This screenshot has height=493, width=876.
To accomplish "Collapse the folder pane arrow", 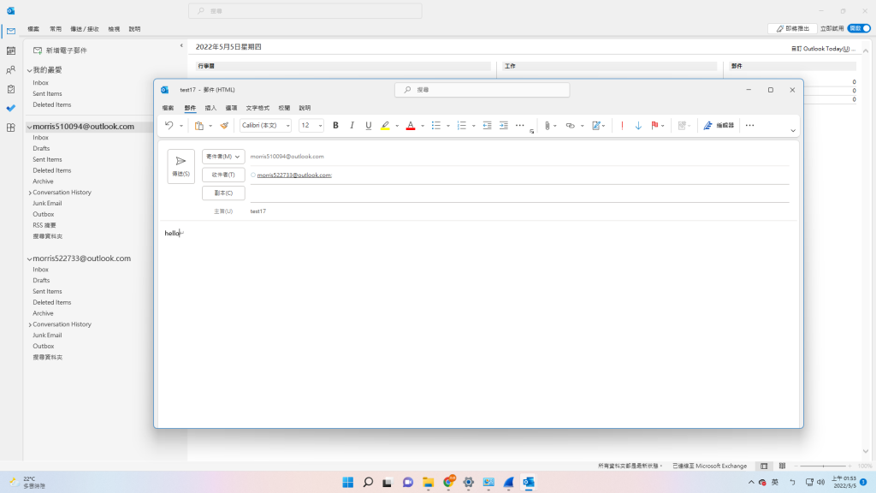I will [181, 46].
